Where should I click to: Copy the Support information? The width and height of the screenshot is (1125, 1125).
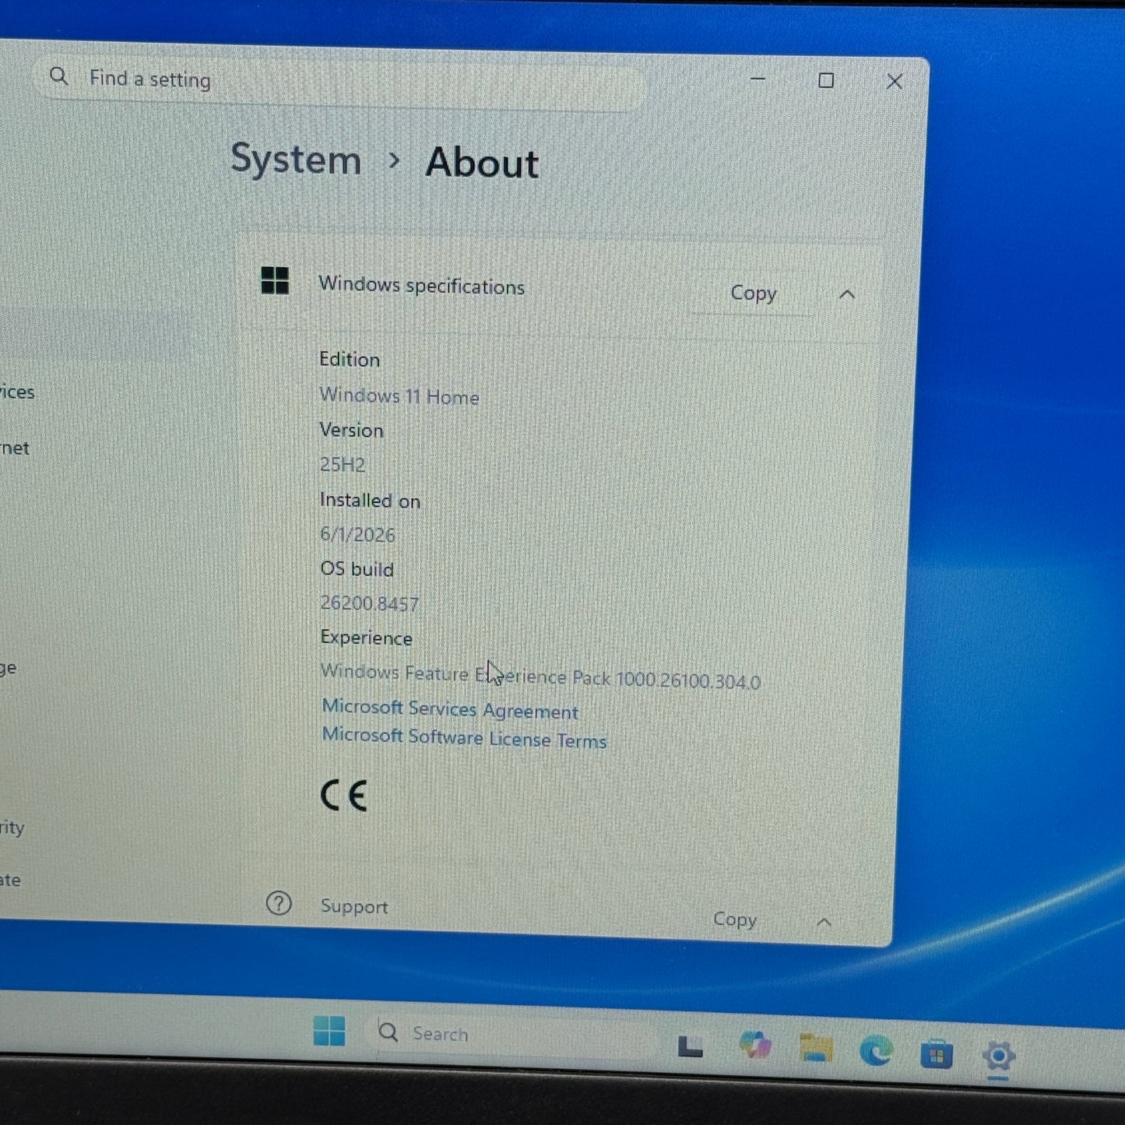[734, 919]
